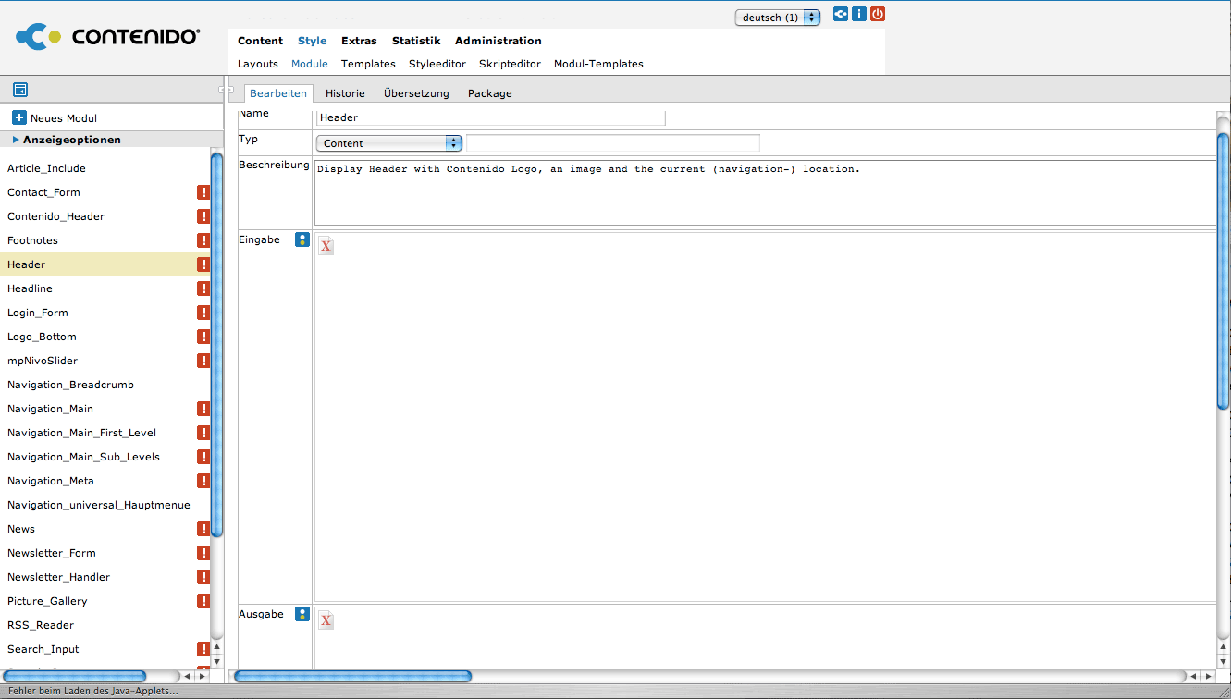Image resolution: width=1231 pixels, height=699 pixels.
Task: Open the Typ dropdown showing Content
Action: [388, 143]
